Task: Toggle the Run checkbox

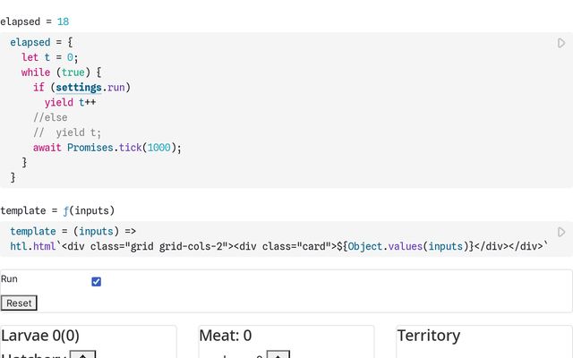Action: (x=97, y=281)
